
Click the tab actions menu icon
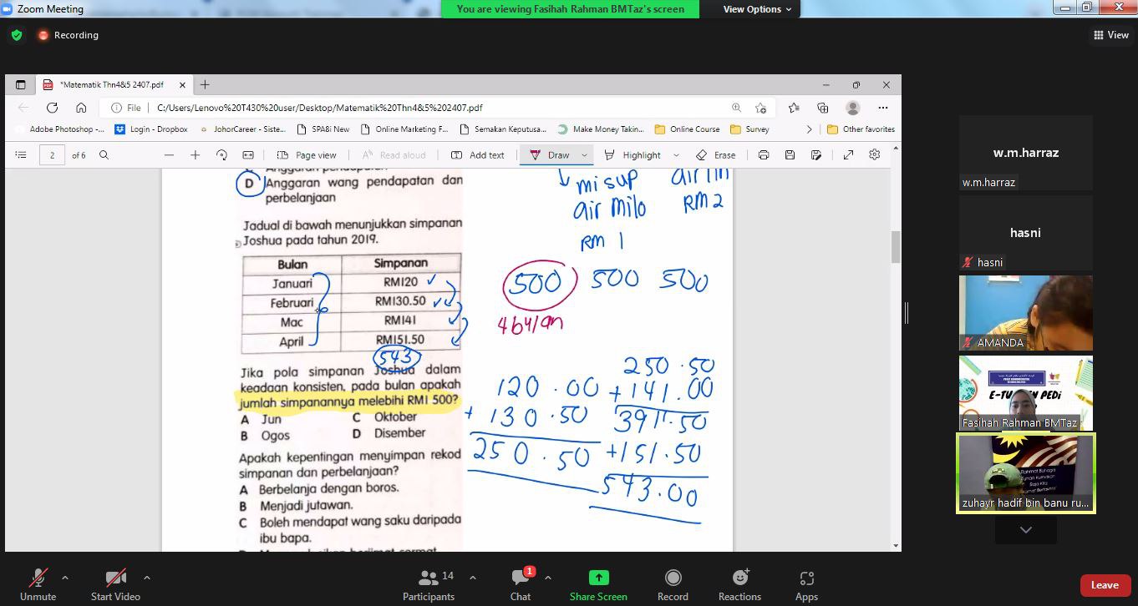pos(20,84)
